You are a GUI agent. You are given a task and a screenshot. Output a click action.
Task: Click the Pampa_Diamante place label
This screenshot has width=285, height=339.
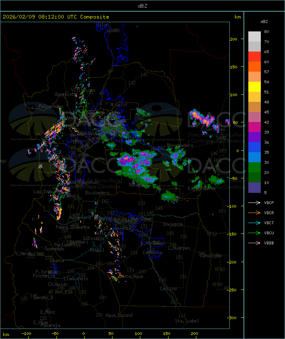pos(73,227)
